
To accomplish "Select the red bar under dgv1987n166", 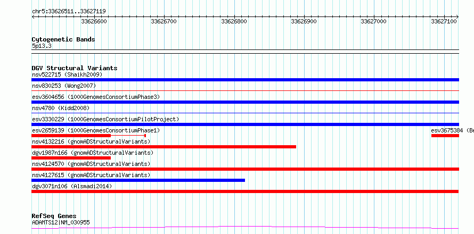I will [71, 158].
